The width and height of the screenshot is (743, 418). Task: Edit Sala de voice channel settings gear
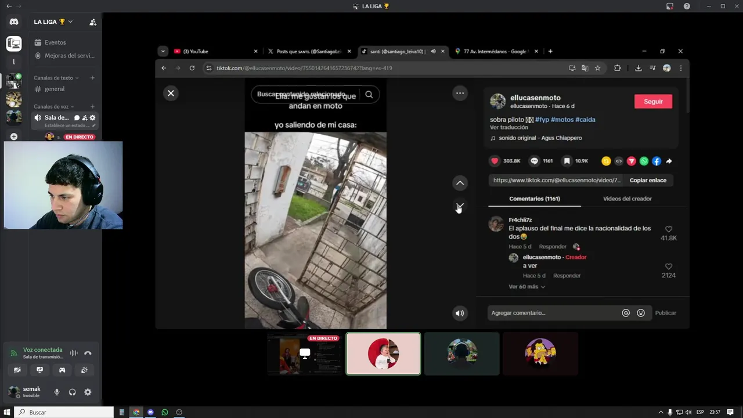tap(92, 118)
